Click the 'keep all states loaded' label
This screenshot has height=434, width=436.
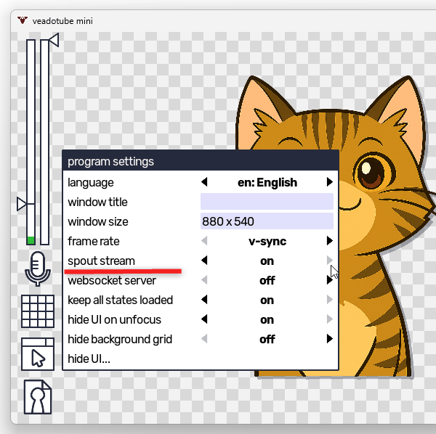coord(121,300)
